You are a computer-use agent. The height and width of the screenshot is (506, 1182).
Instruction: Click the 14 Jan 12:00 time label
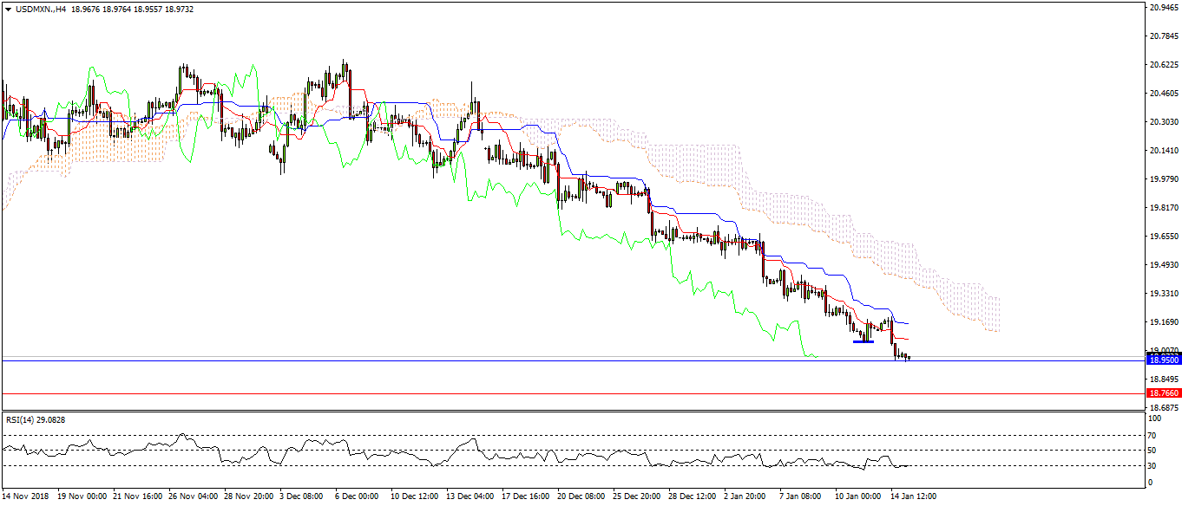point(912,496)
